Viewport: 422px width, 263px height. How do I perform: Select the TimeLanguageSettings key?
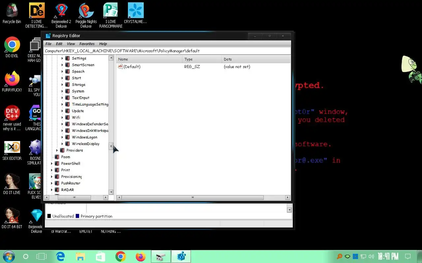click(90, 104)
